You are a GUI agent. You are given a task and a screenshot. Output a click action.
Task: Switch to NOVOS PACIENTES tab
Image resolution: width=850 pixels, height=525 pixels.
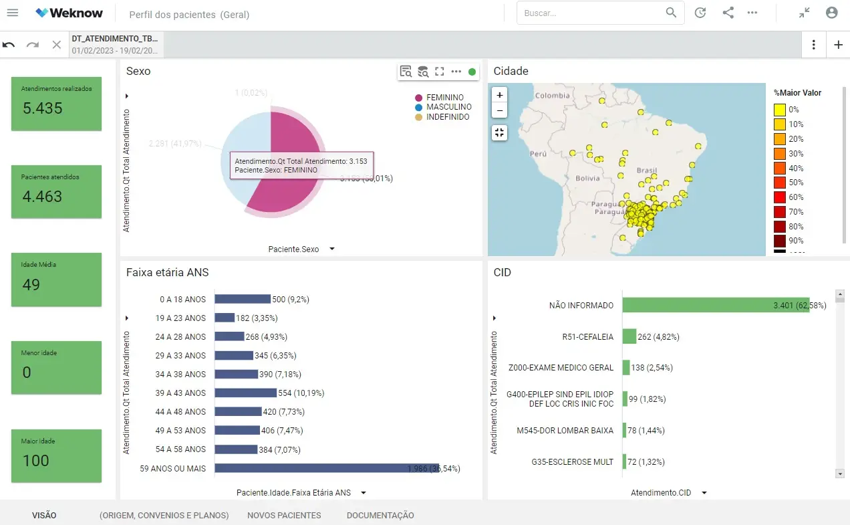[x=284, y=516]
